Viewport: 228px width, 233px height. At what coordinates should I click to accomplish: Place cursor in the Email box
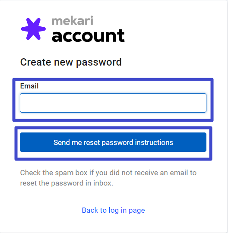point(113,103)
